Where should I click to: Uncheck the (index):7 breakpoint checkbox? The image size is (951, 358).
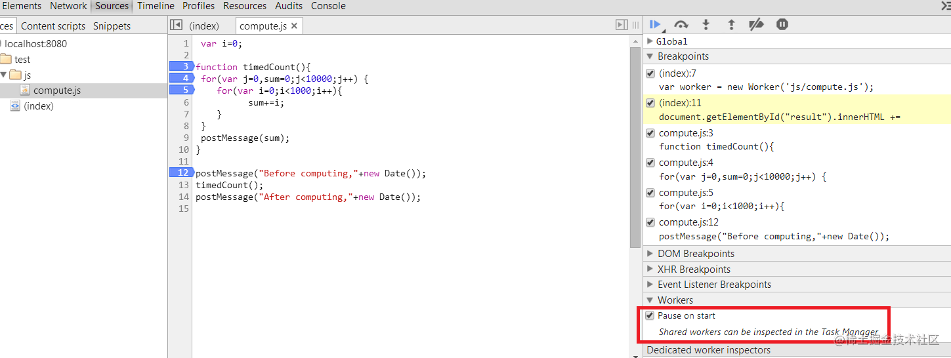point(650,73)
